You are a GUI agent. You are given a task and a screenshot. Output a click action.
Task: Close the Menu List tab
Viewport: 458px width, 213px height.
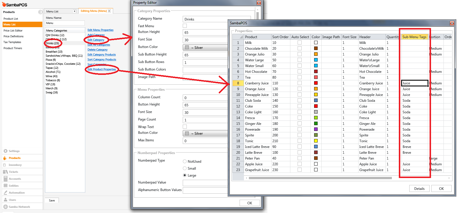pyautogui.click(x=75, y=11)
